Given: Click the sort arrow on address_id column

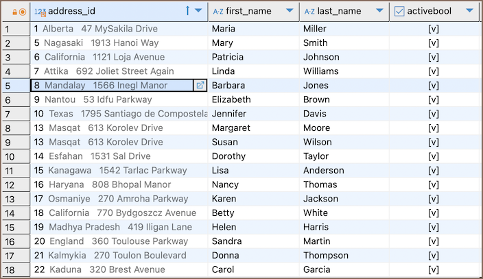Looking at the screenshot, I should coord(188,11).
